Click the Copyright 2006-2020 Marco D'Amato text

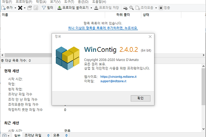(x=111, y=60)
